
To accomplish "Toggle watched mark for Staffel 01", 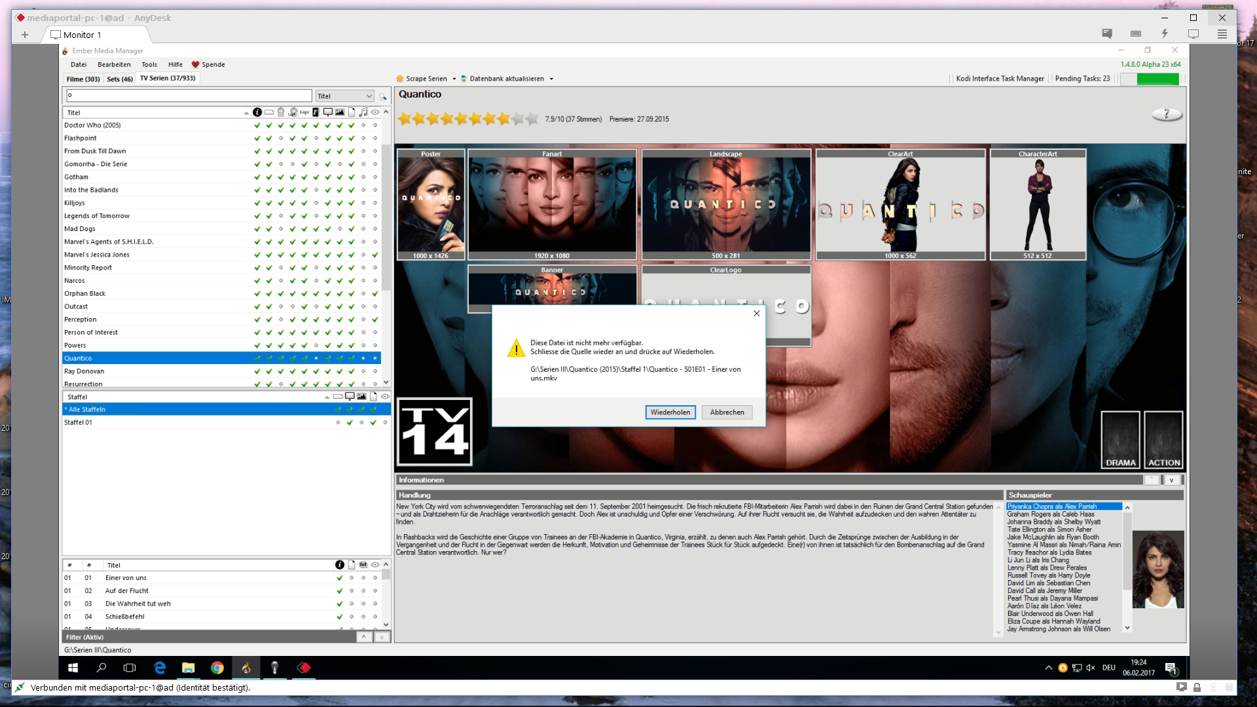I will pos(385,423).
